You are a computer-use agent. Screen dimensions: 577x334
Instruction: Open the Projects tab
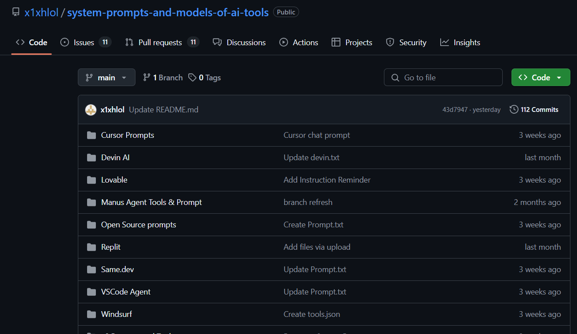pyautogui.click(x=352, y=42)
